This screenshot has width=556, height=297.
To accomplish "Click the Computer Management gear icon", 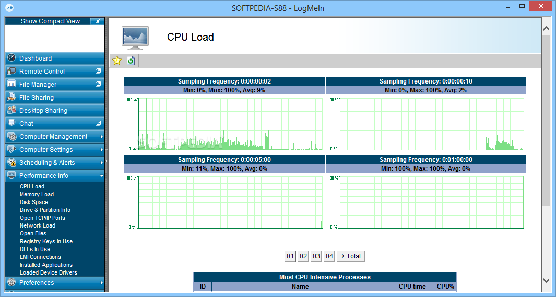I will (x=11, y=136).
